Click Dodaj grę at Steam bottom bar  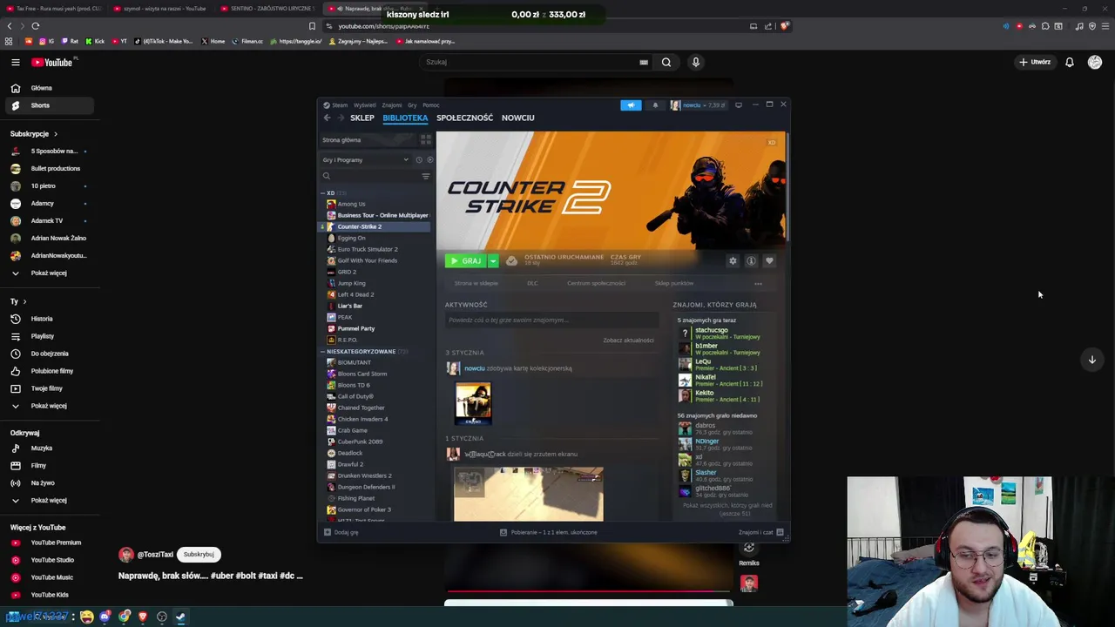click(x=341, y=533)
